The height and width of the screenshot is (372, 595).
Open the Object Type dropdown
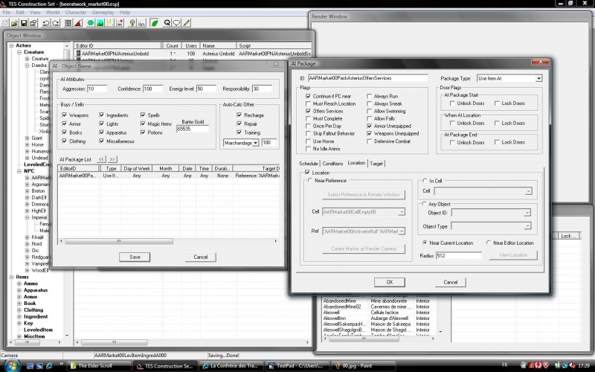[527, 226]
